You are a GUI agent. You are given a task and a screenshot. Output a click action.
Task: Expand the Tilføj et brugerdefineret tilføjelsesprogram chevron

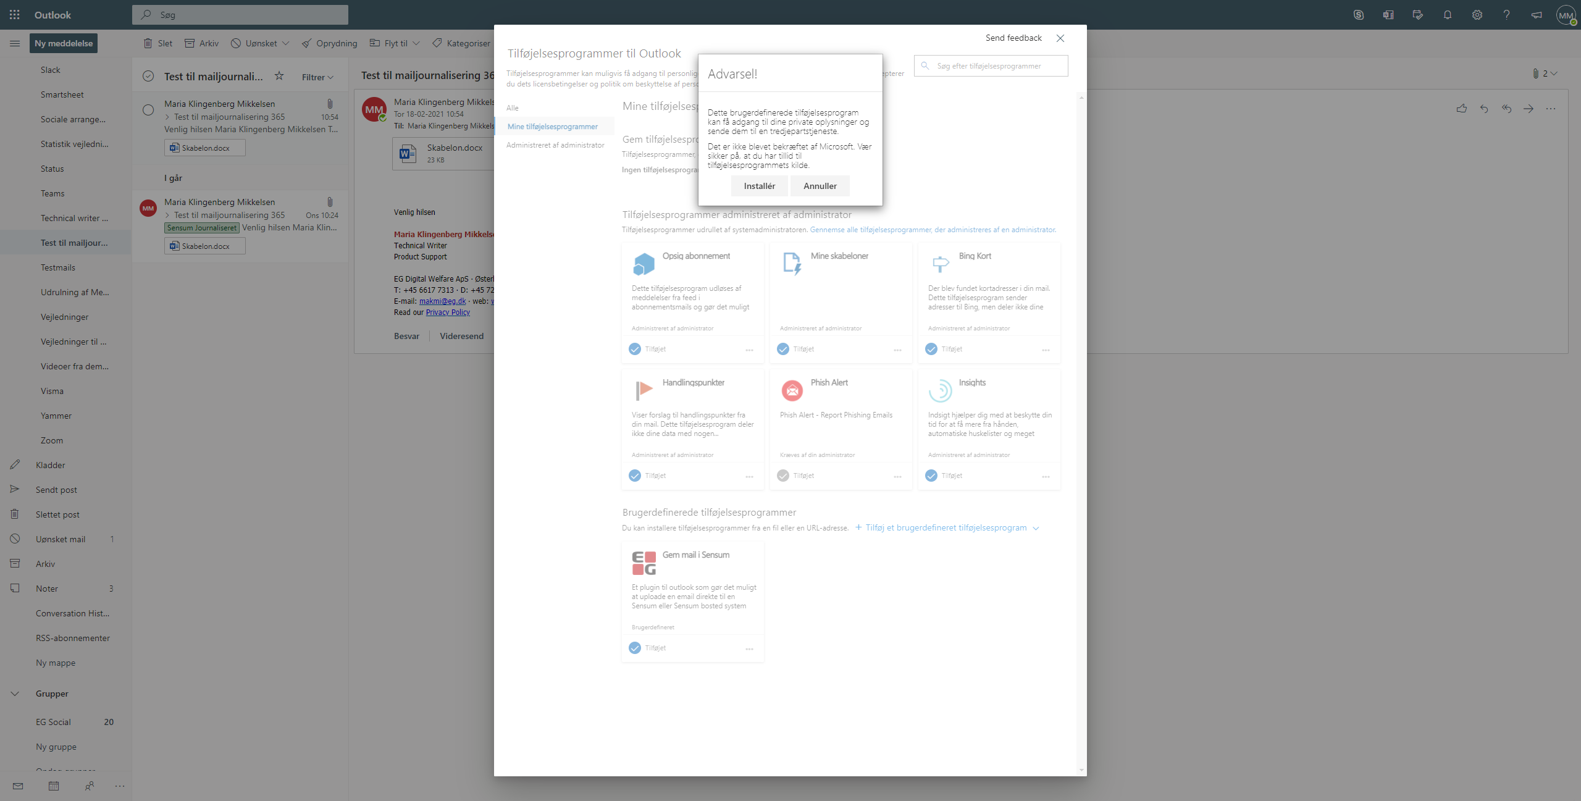point(1036,528)
